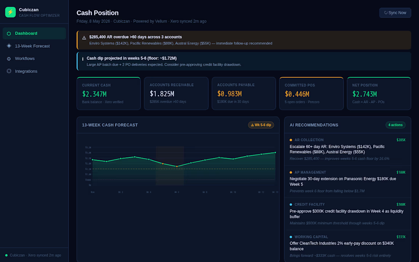Click '5 open orders · Precoro' subtext
This screenshot has width=419, height=262.
click(302, 102)
